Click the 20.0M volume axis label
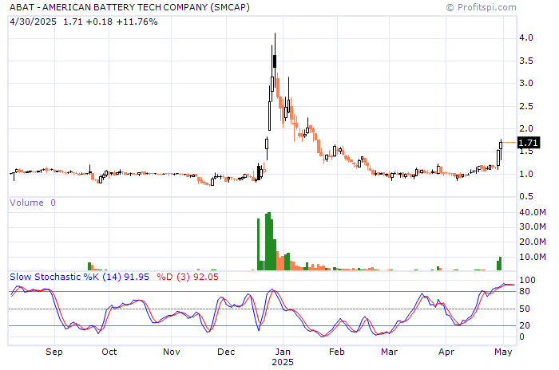Viewport: 559px width, 370px height. 533,242
